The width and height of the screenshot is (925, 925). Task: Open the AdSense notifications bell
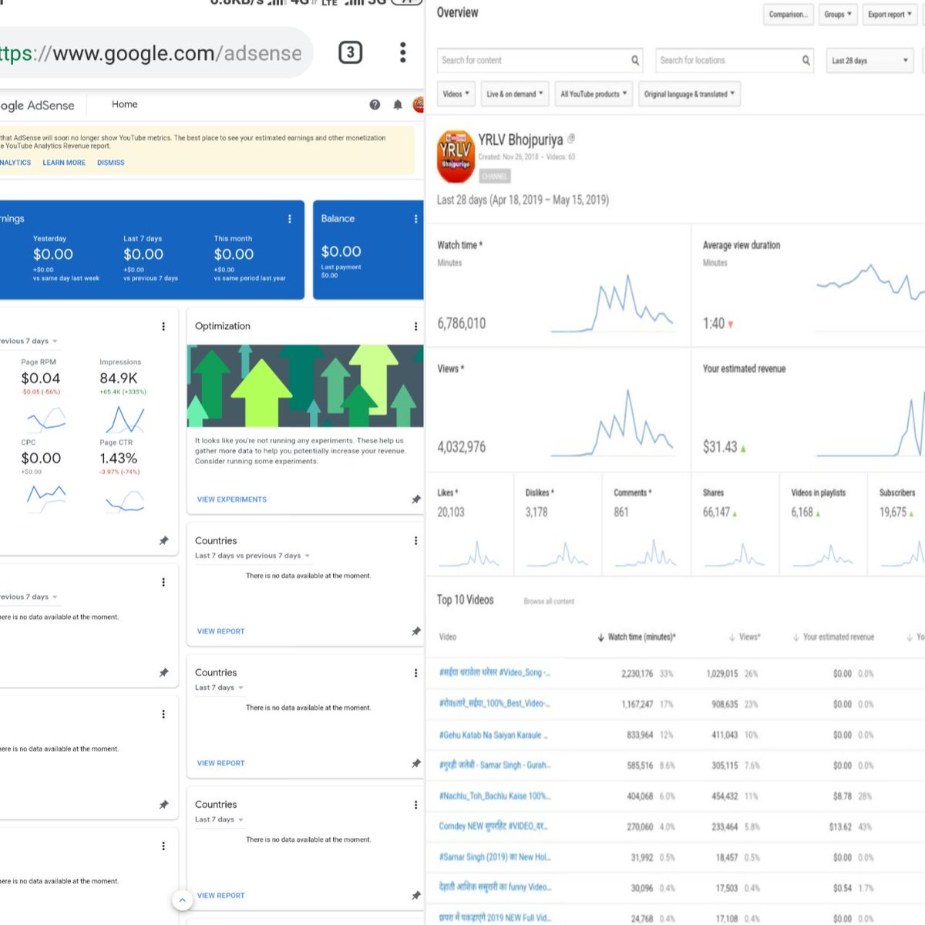[x=398, y=105]
